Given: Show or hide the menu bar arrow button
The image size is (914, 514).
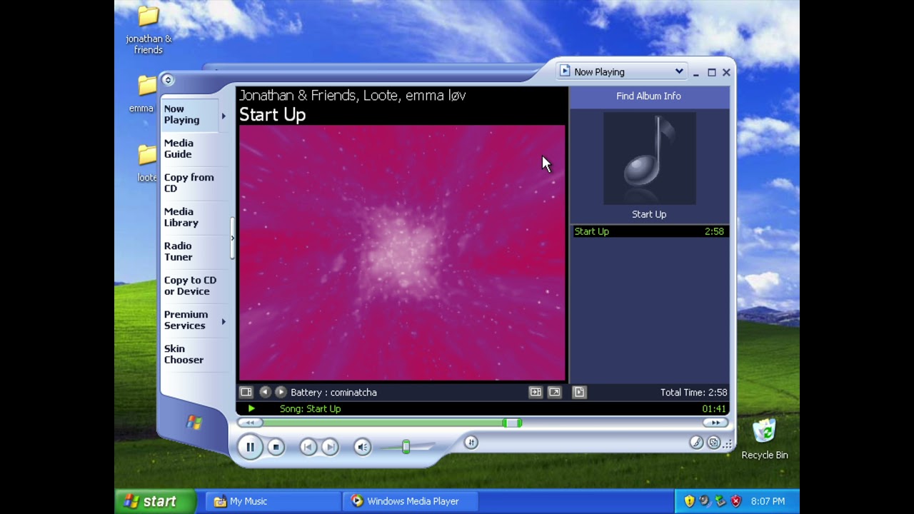Looking at the screenshot, I should click(x=168, y=80).
